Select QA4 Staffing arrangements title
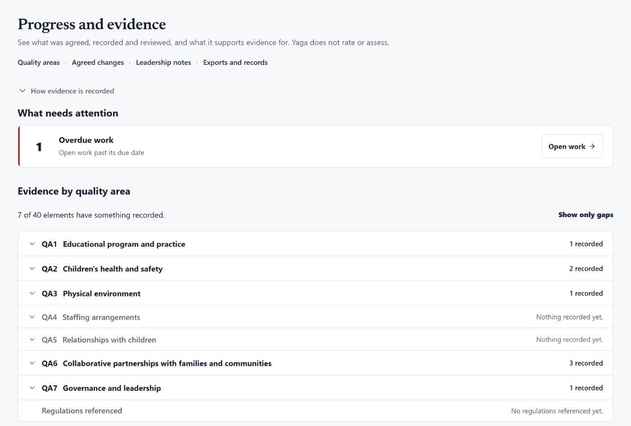 pyautogui.click(x=101, y=317)
